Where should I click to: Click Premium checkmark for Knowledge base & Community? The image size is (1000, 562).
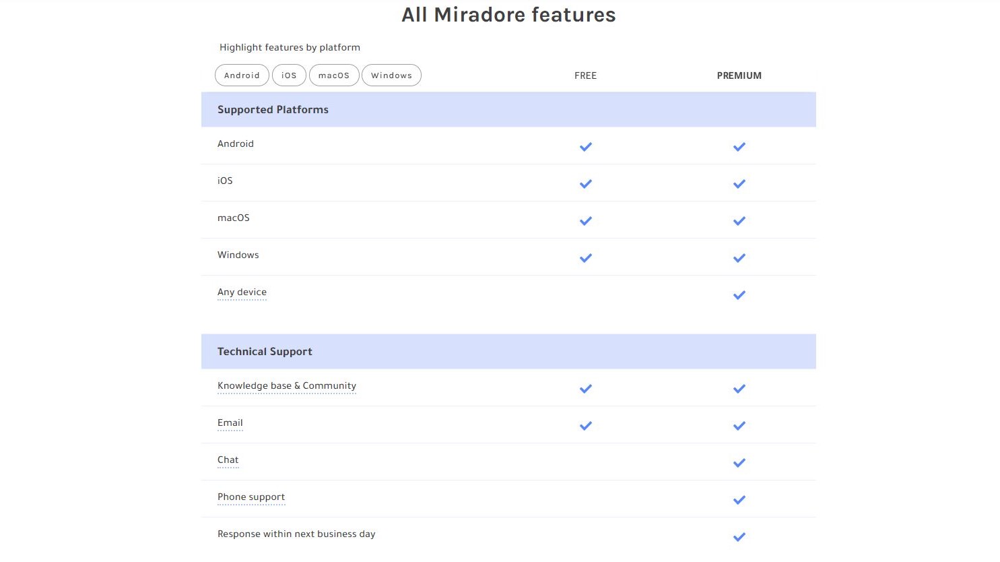pos(739,388)
